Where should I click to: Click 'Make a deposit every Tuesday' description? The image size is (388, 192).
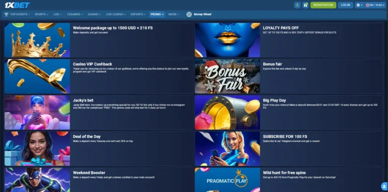coord(103,141)
